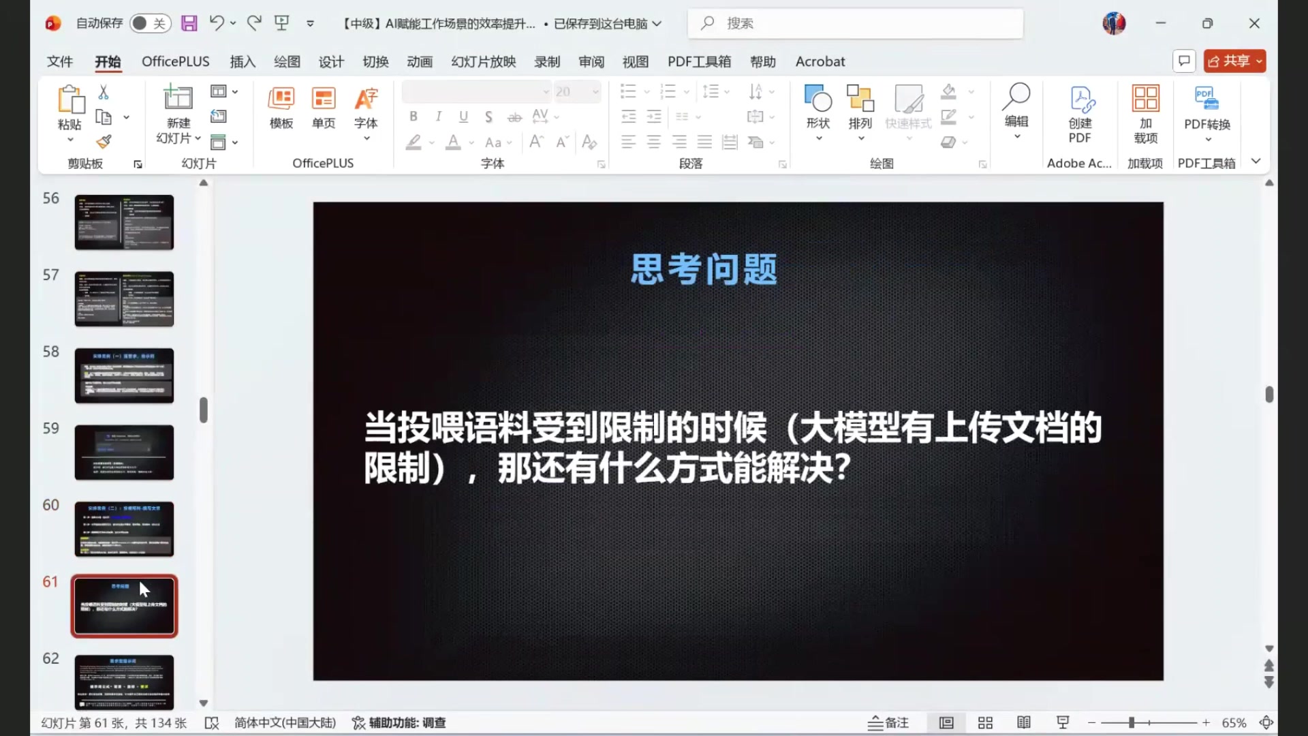This screenshot has height=736, width=1308.
Task: Select the Format Painter icon
Action: (x=104, y=141)
